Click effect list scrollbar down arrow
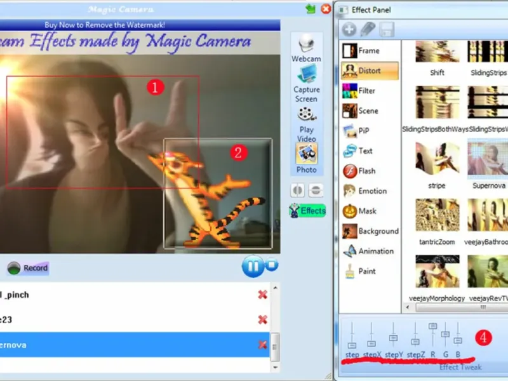This screenshot has height=381, width=508. 275,367
